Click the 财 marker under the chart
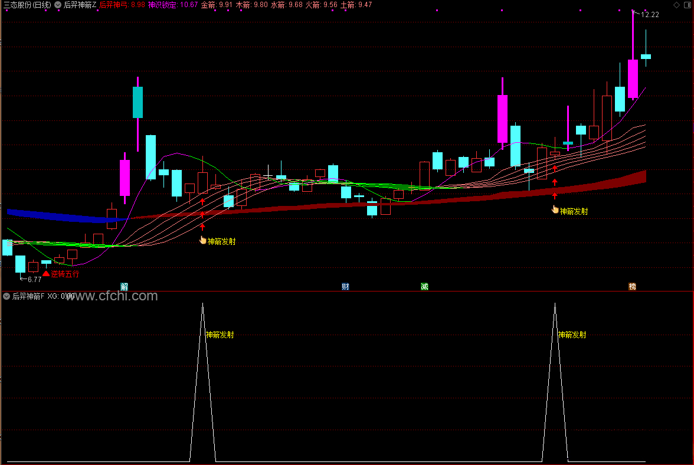This screenshot has height=465, width=694. coord(346,286)
